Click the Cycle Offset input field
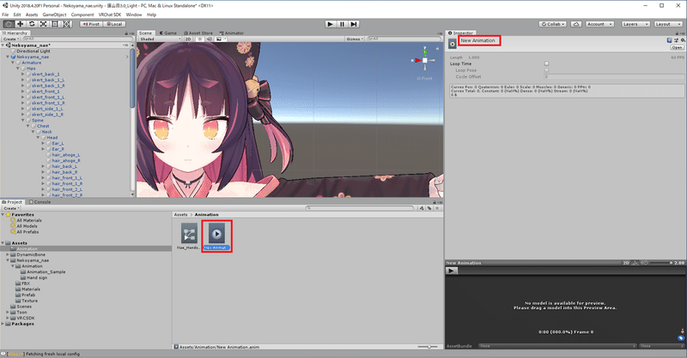This screenshot has height=358, width=687. [x=614, y=76]
